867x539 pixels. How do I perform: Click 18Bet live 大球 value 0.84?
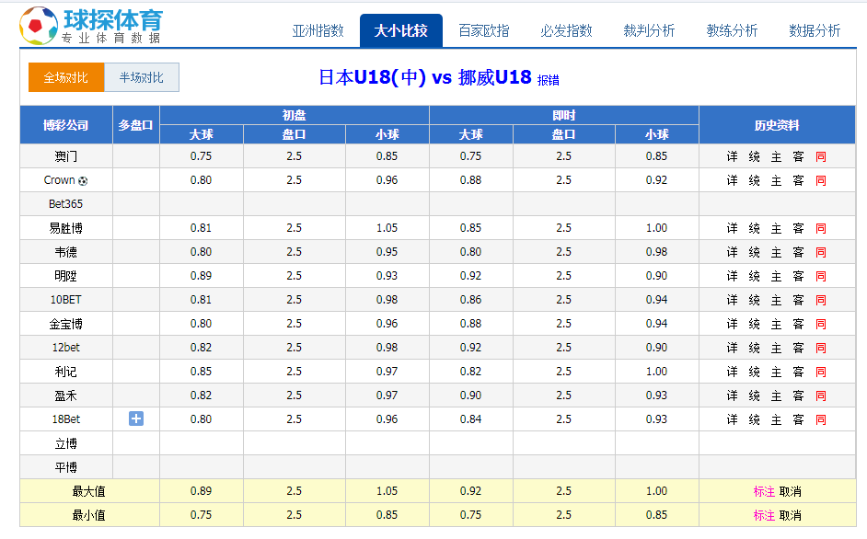(x=470, y=419)
